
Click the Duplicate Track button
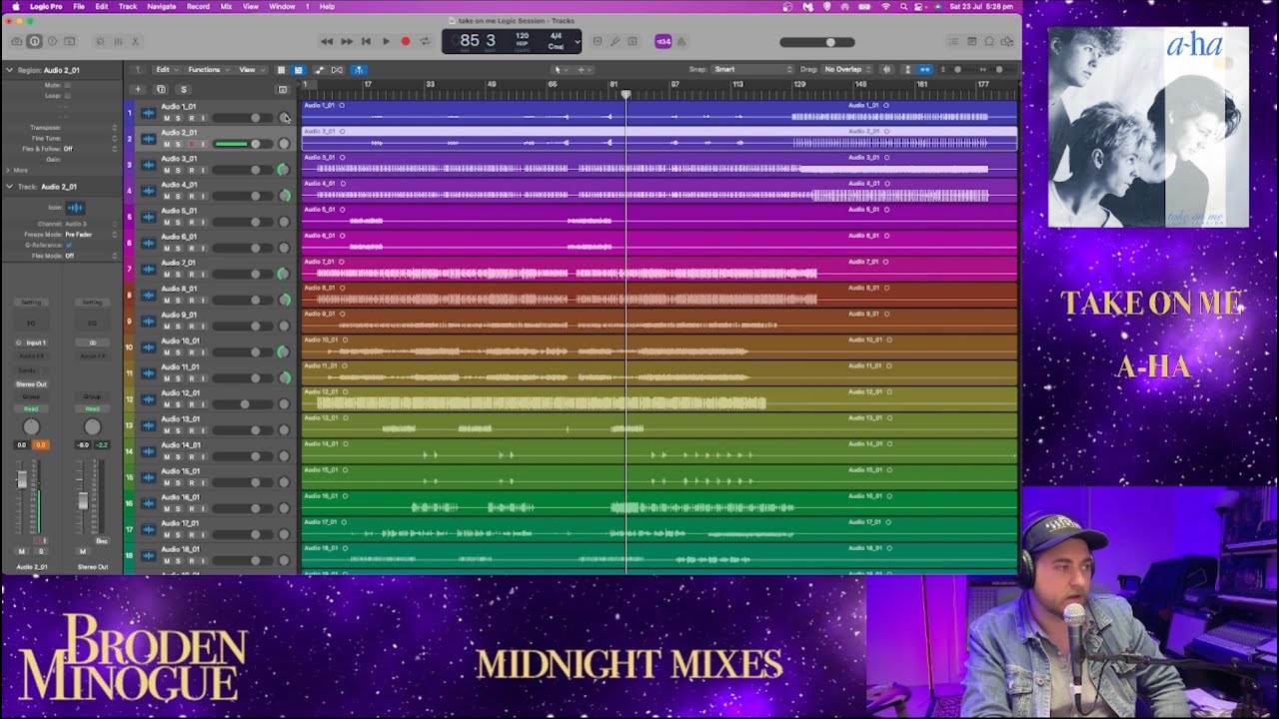point(161,89)
